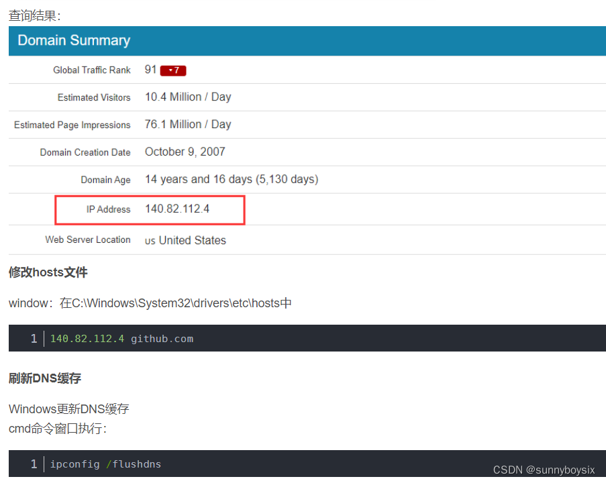606x483 pixels.
Task: Open the CSDN @sunnyboysix profile link
Action: coord(544,470)
